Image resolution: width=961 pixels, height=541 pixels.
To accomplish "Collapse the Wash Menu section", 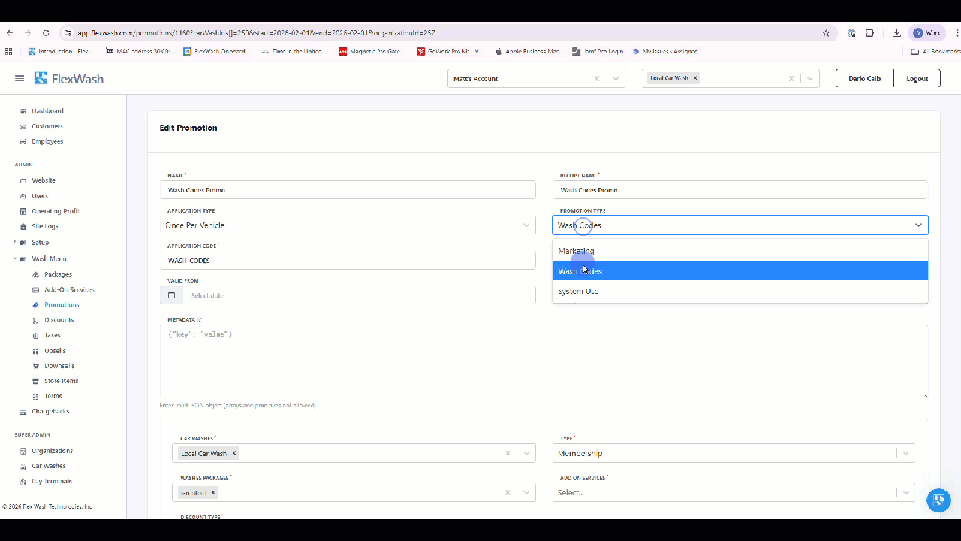I will tap(14, 258).
